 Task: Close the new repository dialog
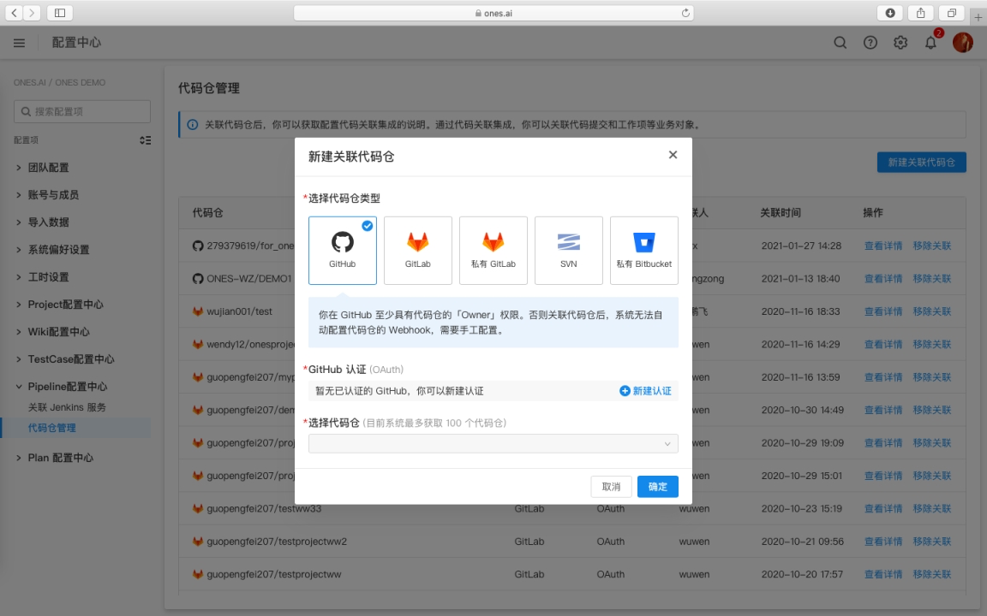coord(673,155)
